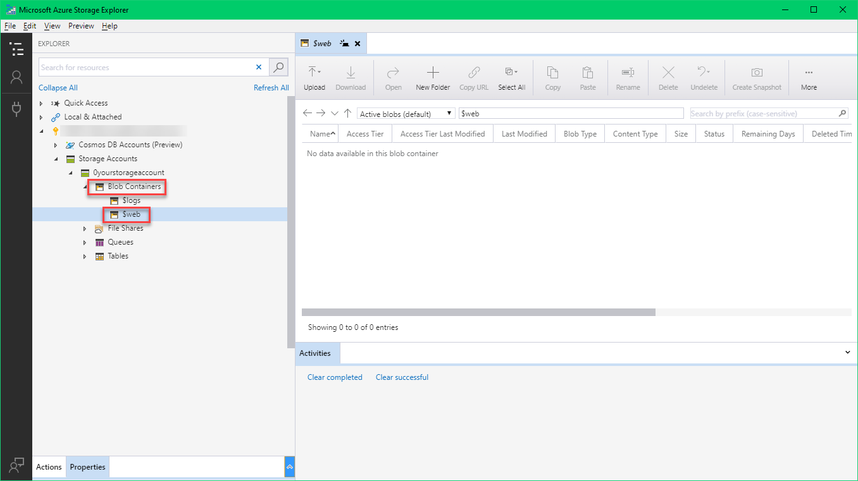Click the plug icon to connect
858x481 pixels.
[x=16, y=109]
